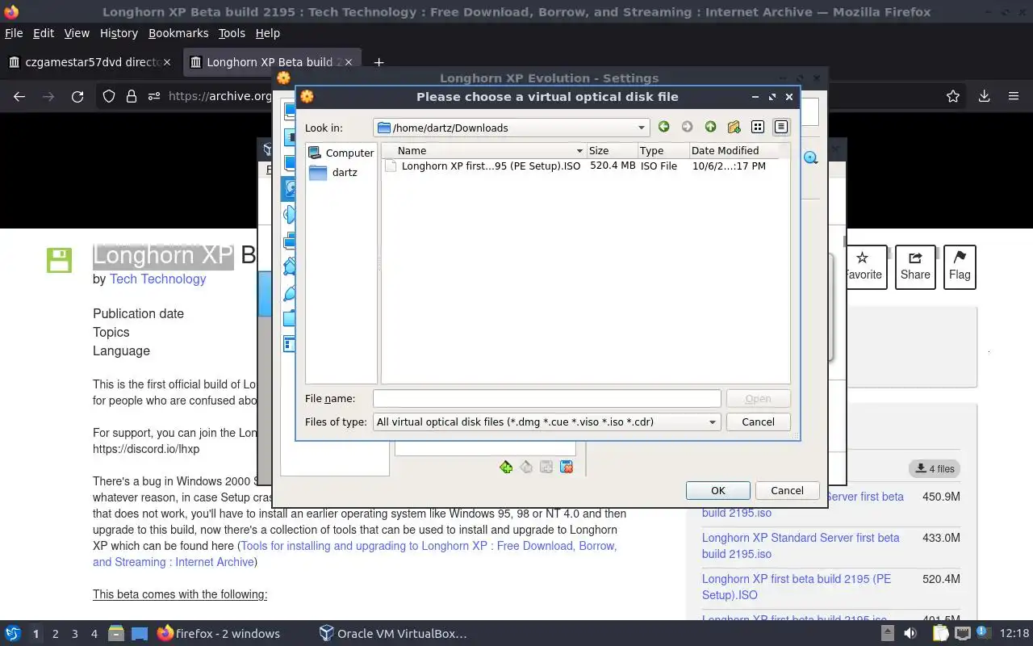Go to parent directory in file chooser
1033x646 pixels.
[710, 127]
